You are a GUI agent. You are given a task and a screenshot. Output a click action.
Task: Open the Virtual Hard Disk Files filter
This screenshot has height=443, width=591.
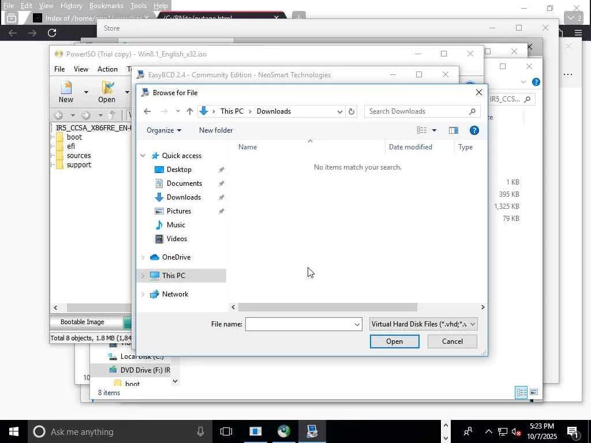pos(423,324)
